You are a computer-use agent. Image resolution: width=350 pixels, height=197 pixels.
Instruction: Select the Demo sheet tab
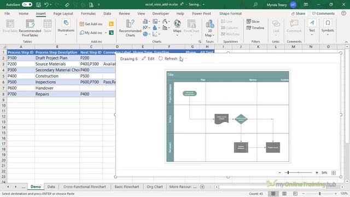coord(36,187)
